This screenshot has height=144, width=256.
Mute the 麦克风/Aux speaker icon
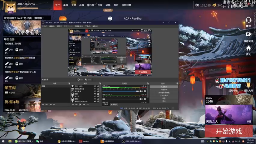(141, 91)
